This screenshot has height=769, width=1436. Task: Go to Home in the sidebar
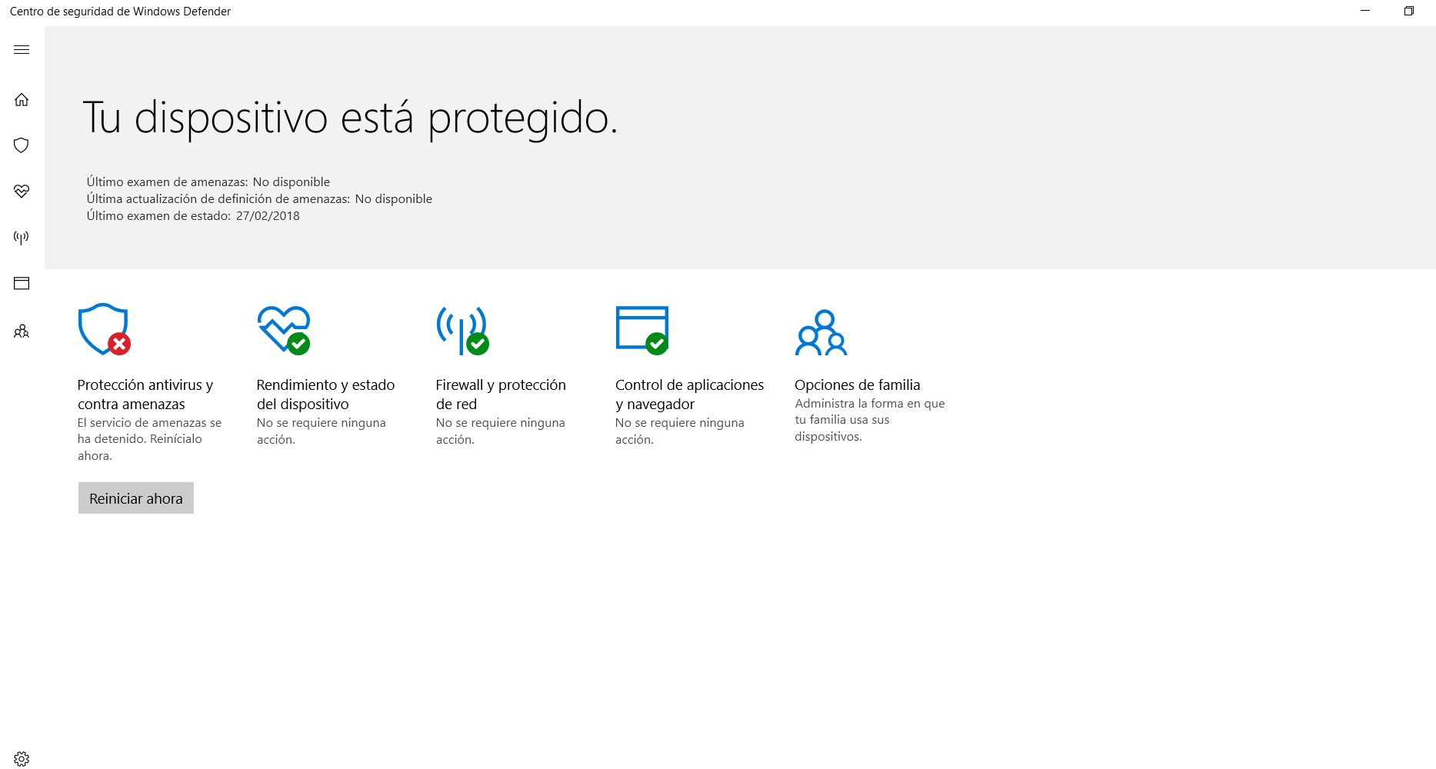point(22,100)
